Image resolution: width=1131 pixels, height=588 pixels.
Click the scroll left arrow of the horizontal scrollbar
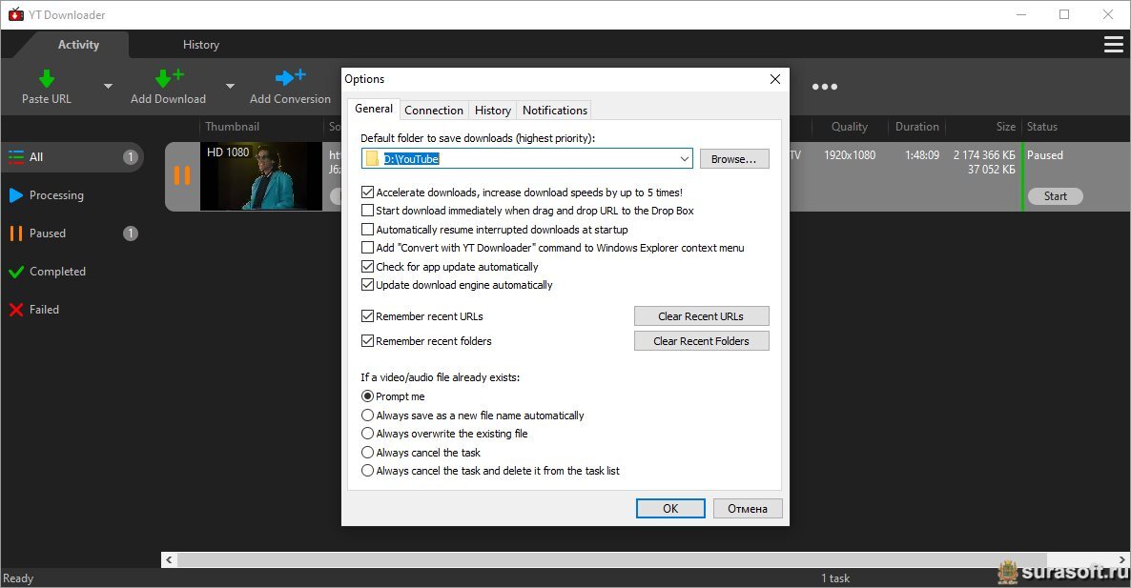[x=169, y=560]
